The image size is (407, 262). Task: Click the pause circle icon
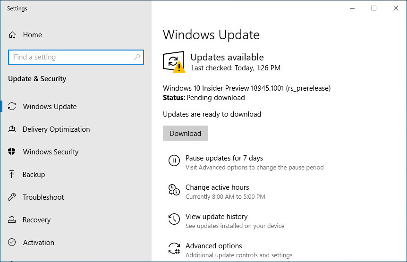[x=174, y=161]
